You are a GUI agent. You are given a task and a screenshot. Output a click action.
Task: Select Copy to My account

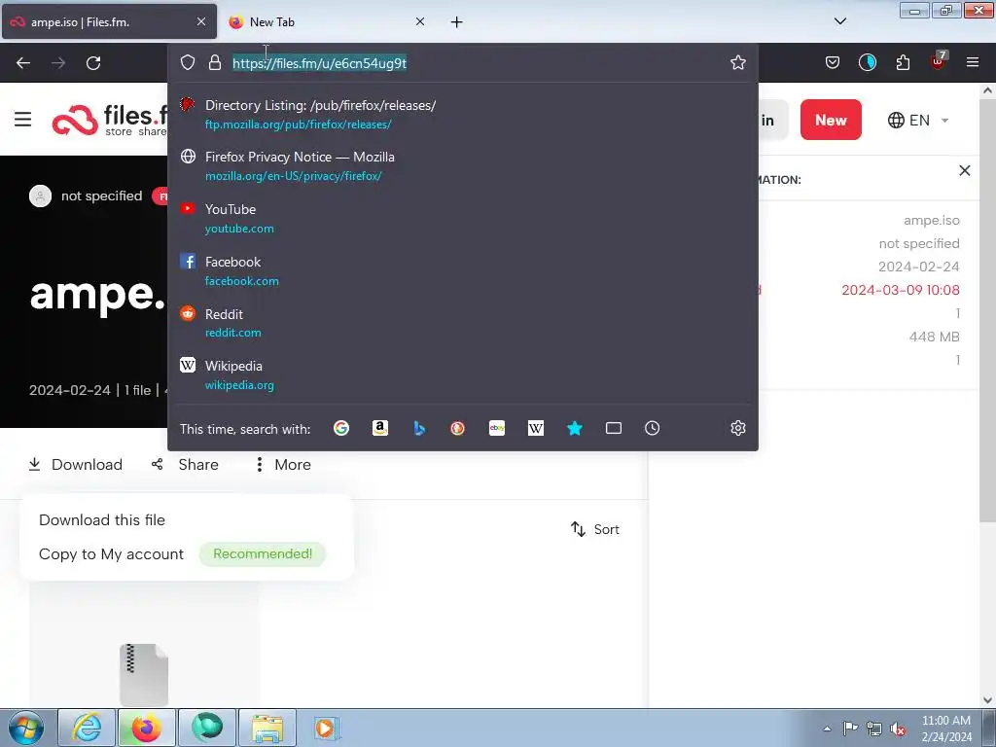[111, 553]
